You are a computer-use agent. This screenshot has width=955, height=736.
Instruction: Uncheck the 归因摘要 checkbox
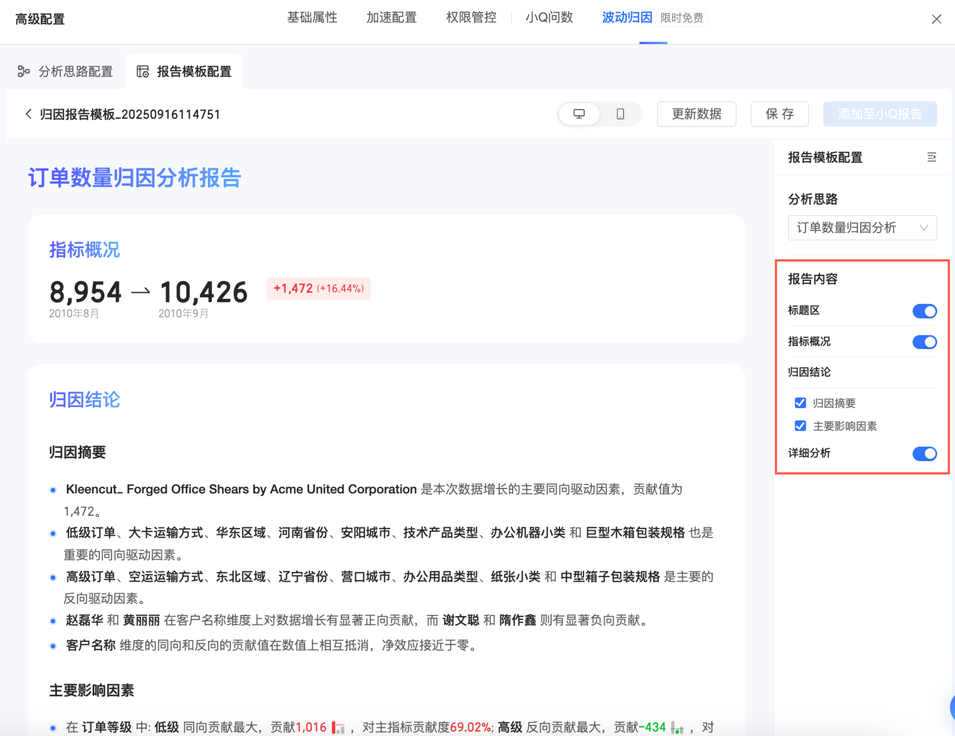(800, 403)
